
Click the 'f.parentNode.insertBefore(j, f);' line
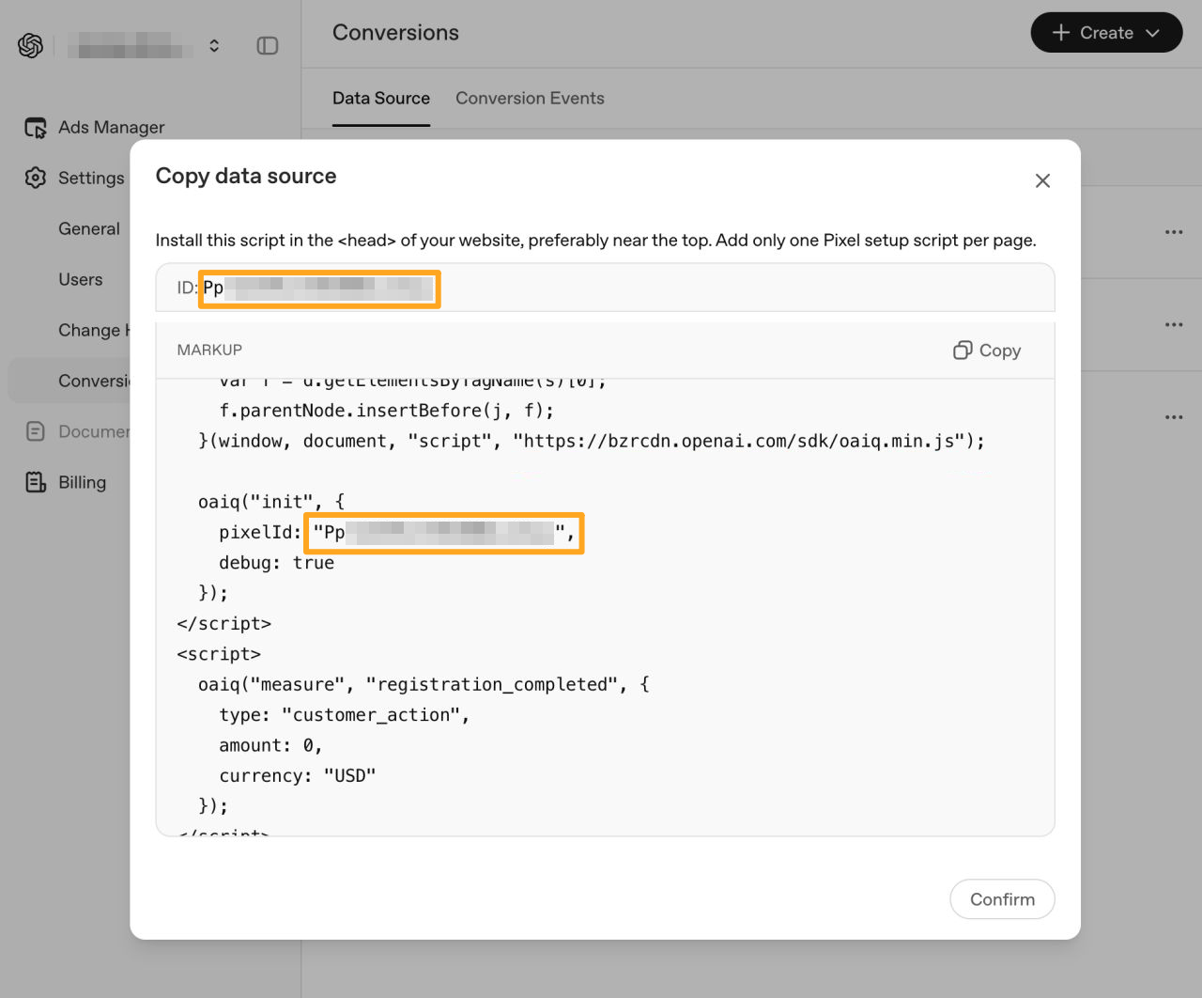tap(386, 411)
